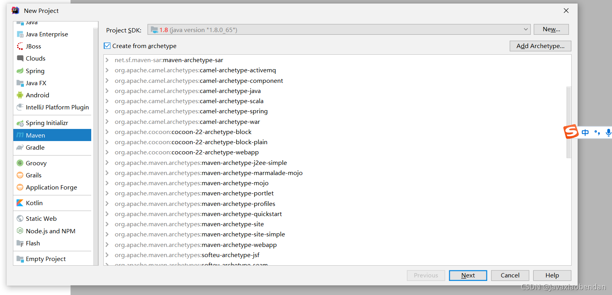Click the JBoss red dots icon
The image size is (612, 295).
(20, 46)
